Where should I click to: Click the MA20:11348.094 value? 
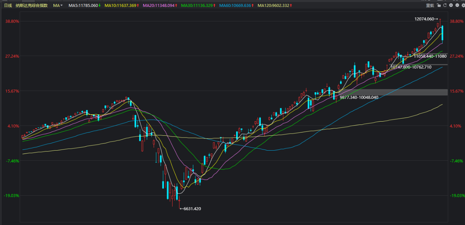tap(159, 5)
